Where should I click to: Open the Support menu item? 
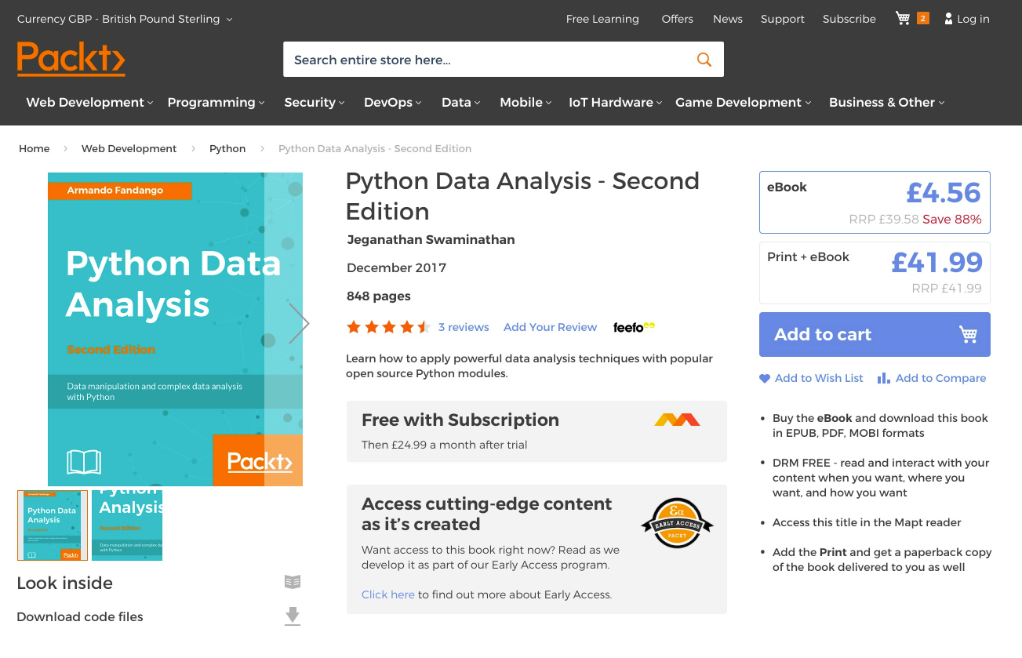(x=782, y=19)
